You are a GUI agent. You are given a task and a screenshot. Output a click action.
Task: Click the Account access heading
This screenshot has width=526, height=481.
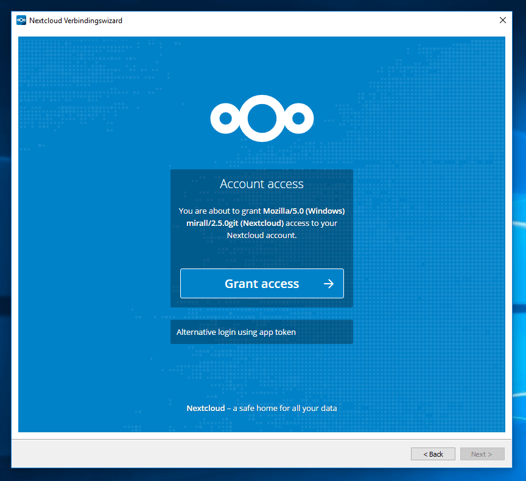[262, 184]
